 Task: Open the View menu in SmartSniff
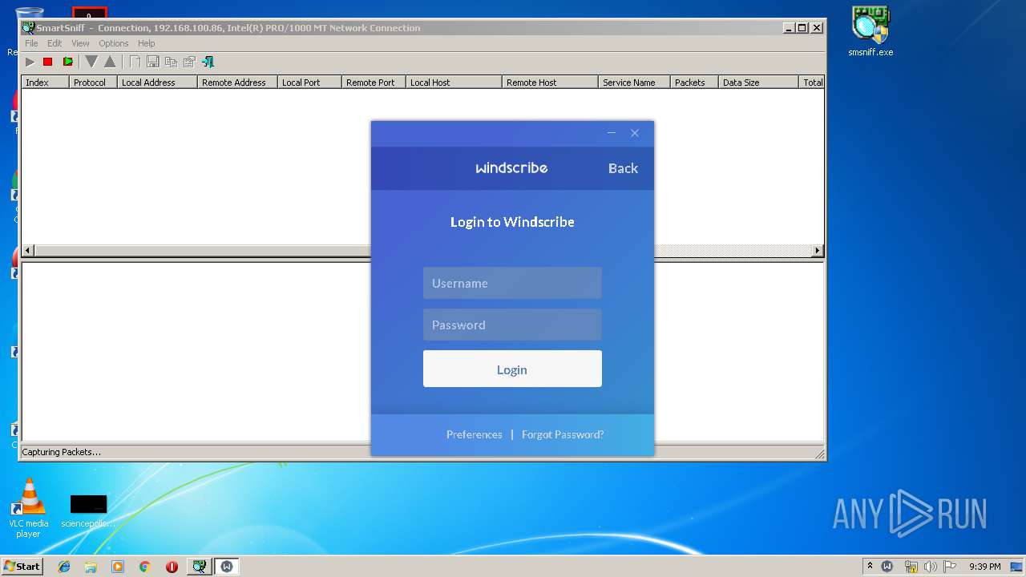click(x=80, y=43)
